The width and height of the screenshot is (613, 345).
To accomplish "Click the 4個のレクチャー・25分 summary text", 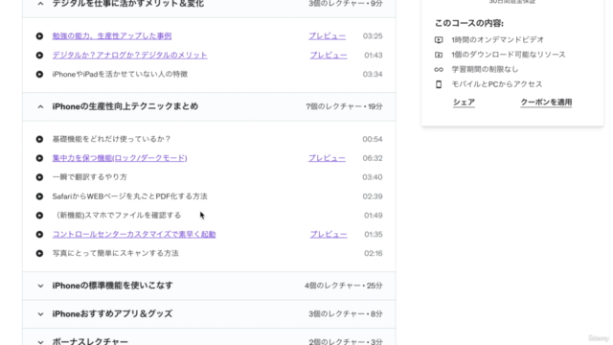I will 343,286.
